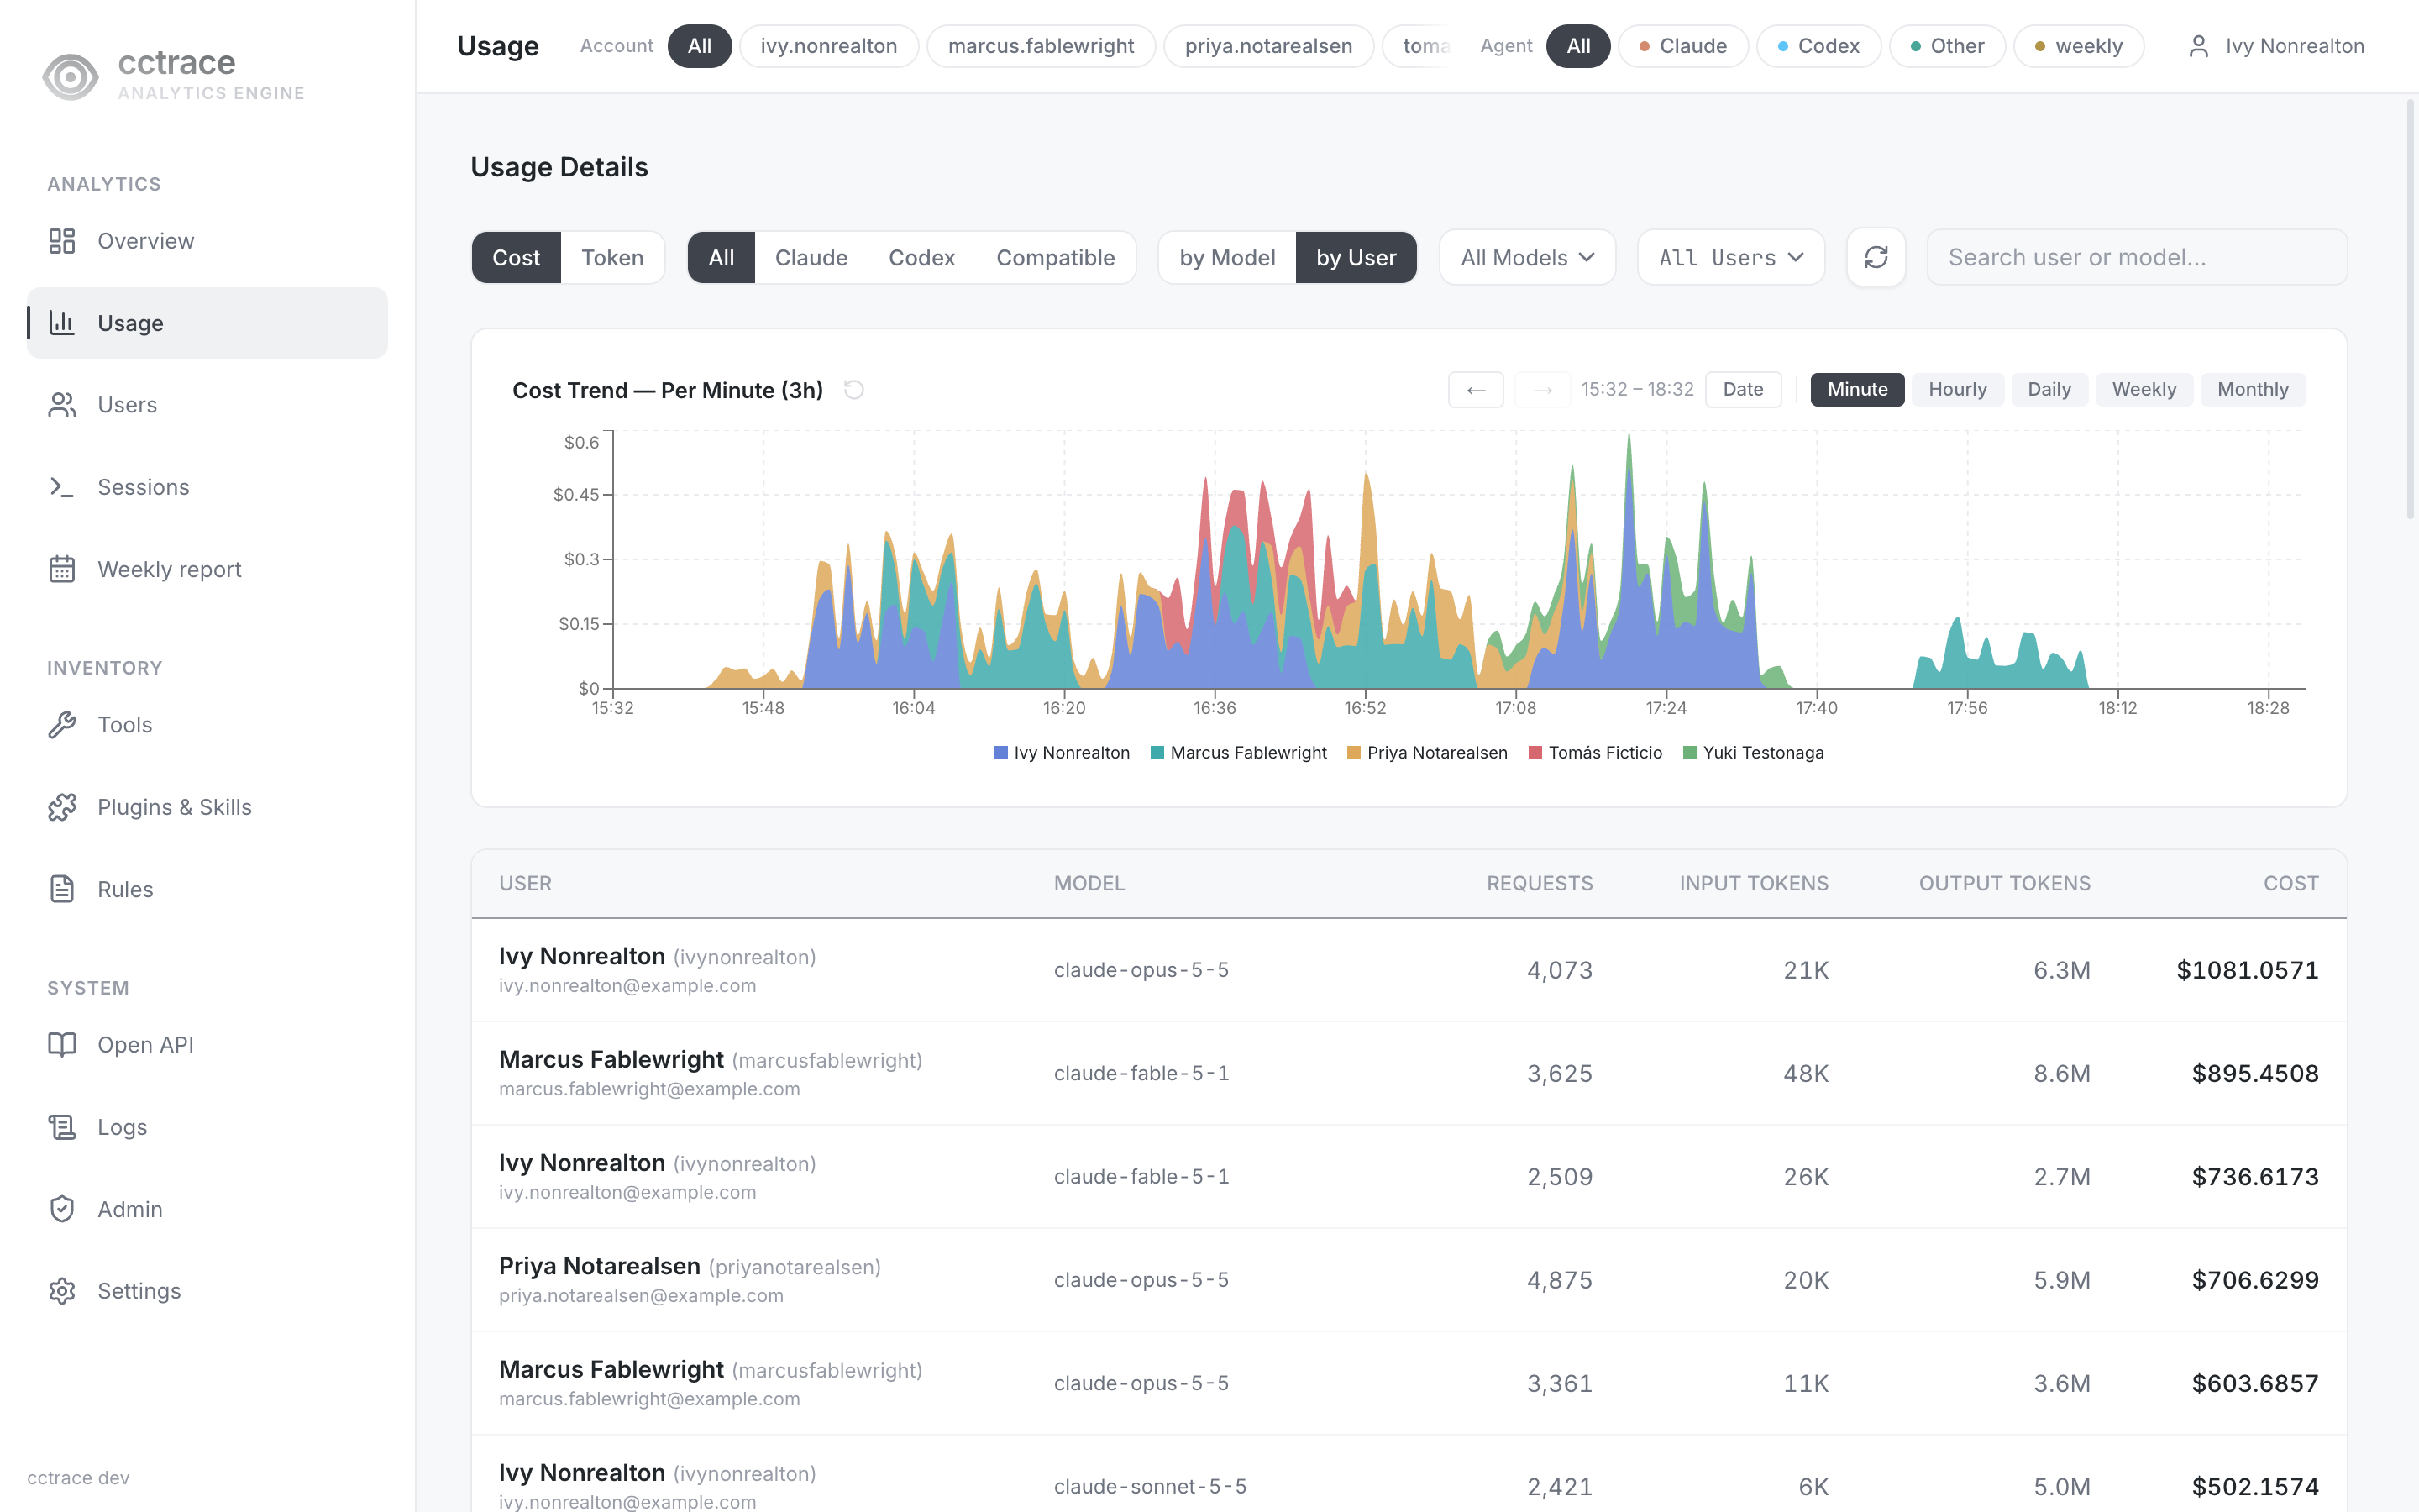
Task: Expand the All Models dropdown
Action: (x=1526, y=258)
